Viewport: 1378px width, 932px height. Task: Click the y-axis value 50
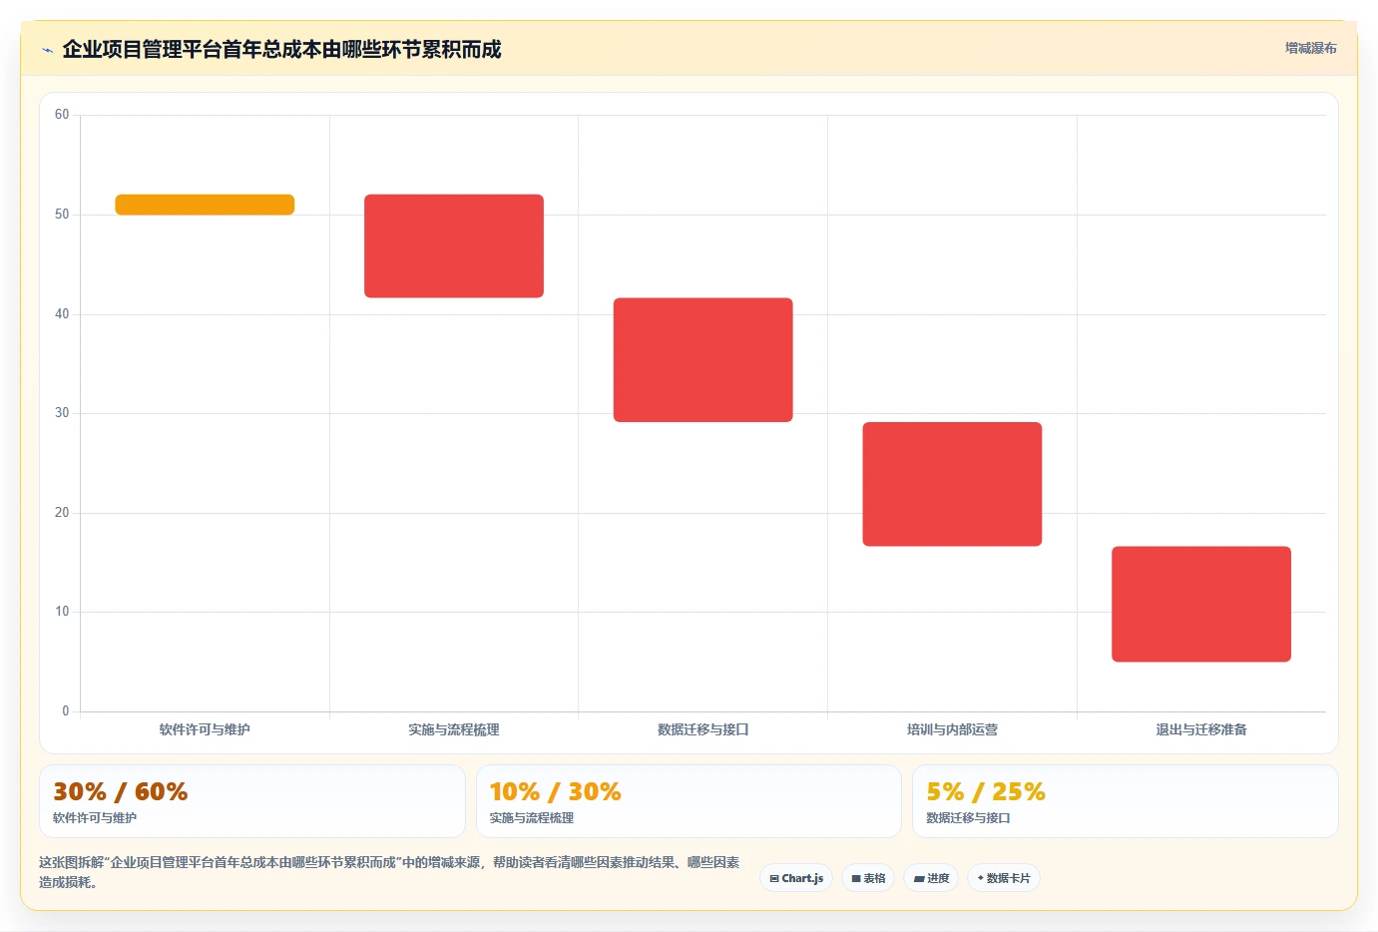(x=62, y=215)
